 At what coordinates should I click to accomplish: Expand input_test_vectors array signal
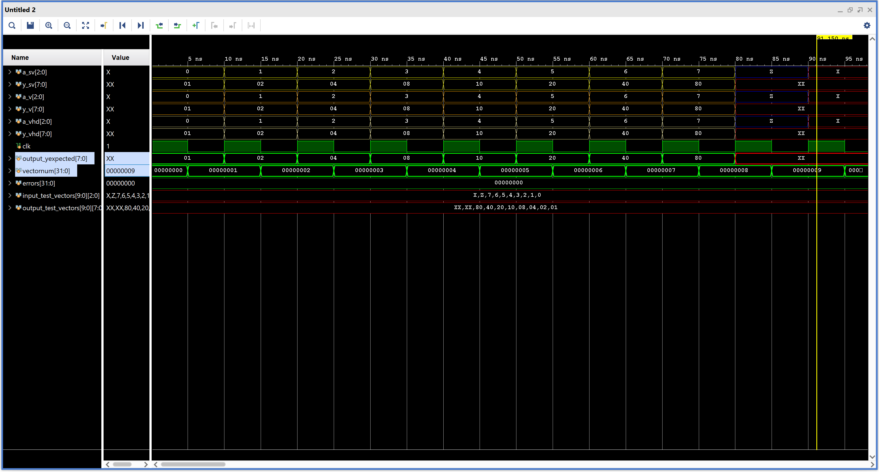(10, 196)
